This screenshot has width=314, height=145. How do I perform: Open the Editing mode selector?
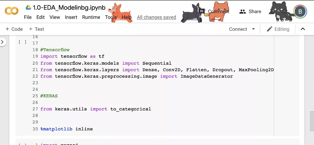(278, 29)
